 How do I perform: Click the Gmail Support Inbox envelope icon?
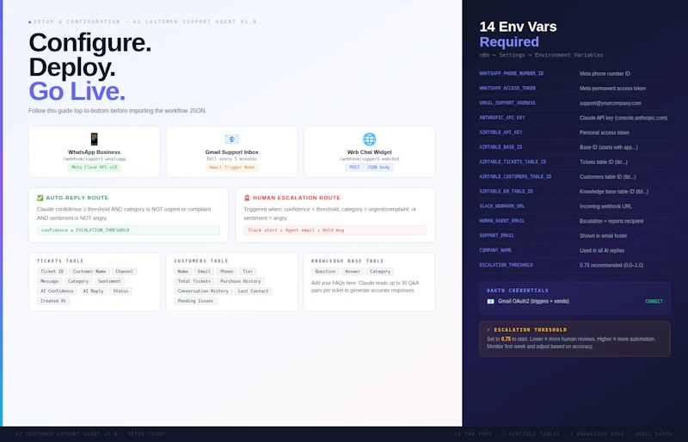click(x=231, y=139)
